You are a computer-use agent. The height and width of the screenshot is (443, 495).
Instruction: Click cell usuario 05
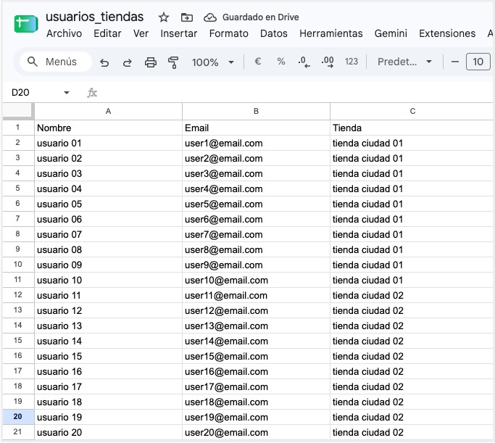click(108, 204)
